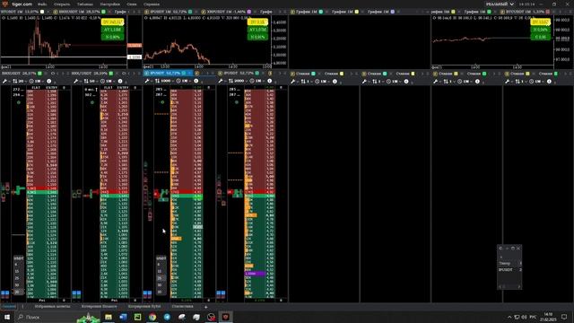Show info icon of lot-1000 order book
Screen dimensions: 574x323
pos(196,81)
